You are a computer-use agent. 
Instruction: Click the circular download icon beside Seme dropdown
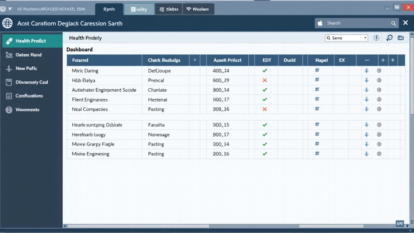click(x=376, y=38)
